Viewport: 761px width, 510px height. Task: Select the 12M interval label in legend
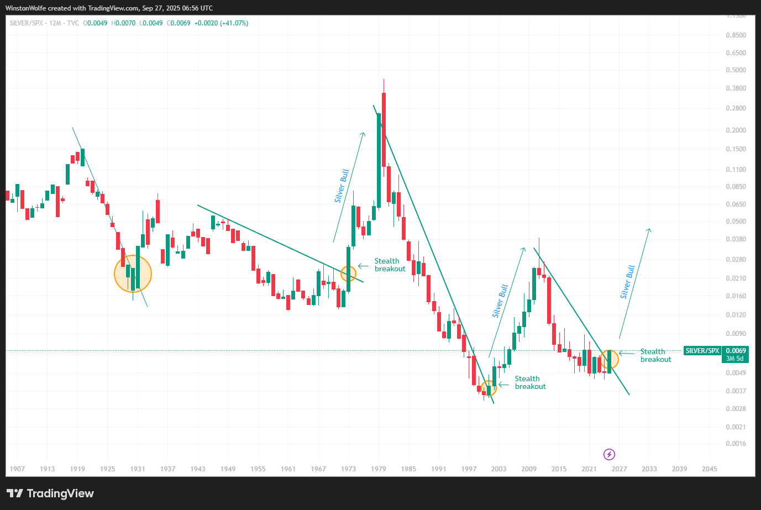click(x=55, y=23)
